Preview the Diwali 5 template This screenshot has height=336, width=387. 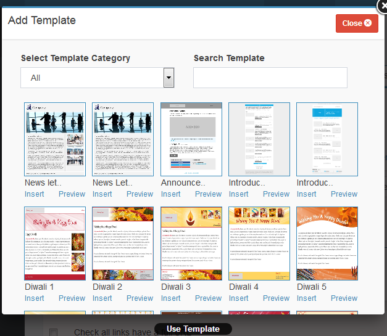click(344, 298)
